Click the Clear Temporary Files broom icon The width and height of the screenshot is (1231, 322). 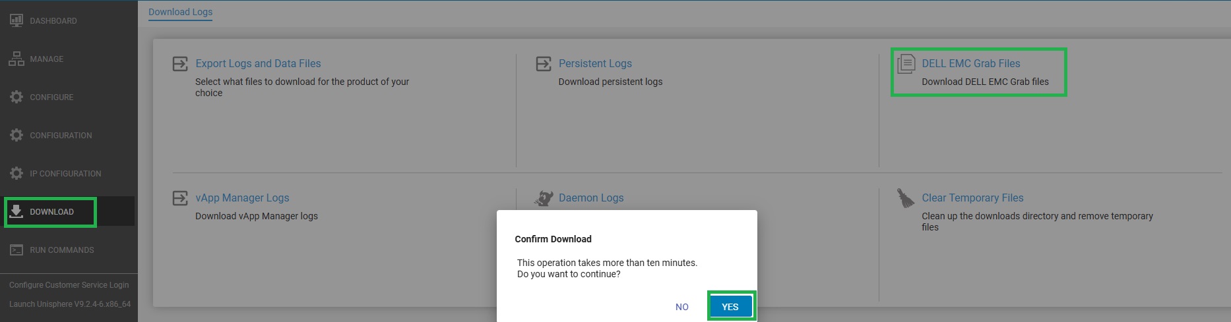click(x=906, y=198)
